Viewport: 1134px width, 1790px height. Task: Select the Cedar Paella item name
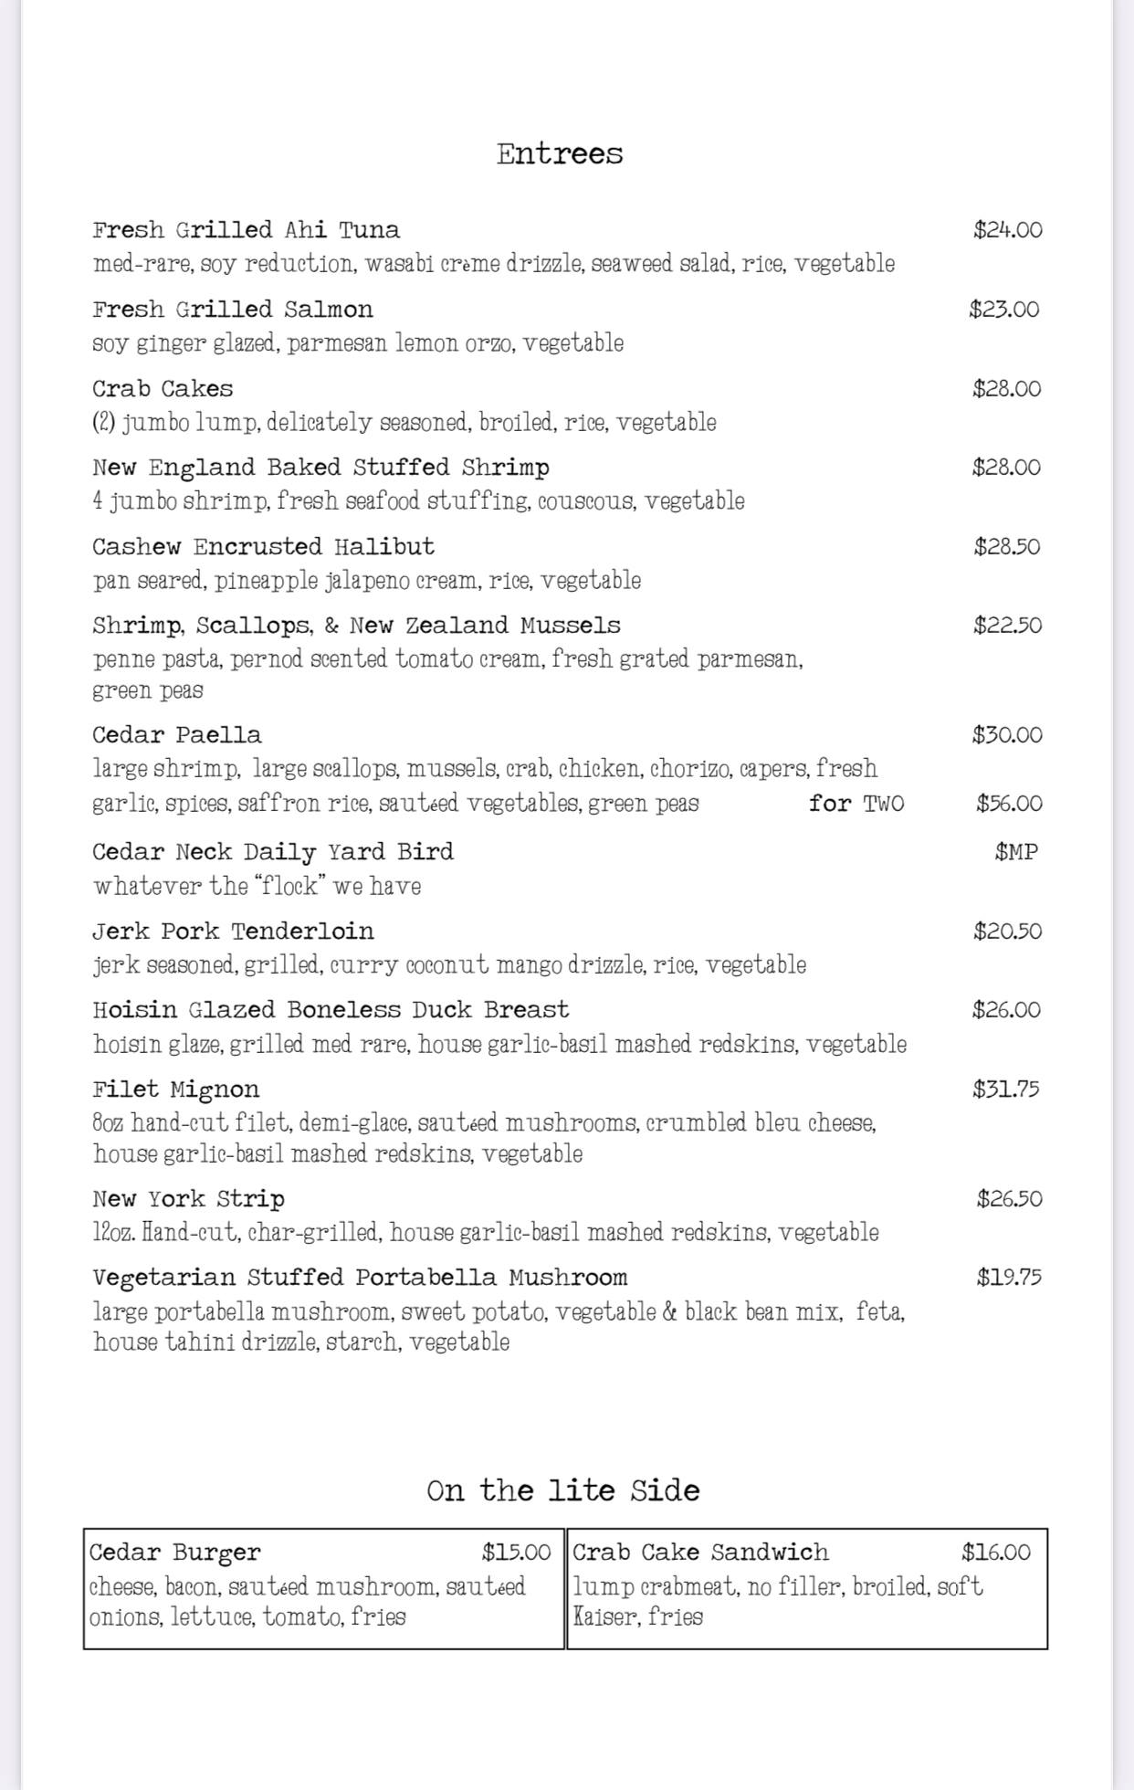coord(176,734)
